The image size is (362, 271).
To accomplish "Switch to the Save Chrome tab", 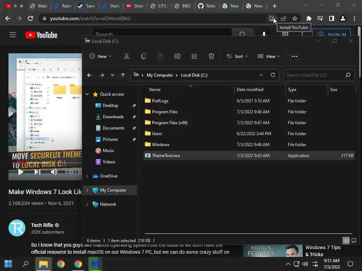I will coord(87,6).
